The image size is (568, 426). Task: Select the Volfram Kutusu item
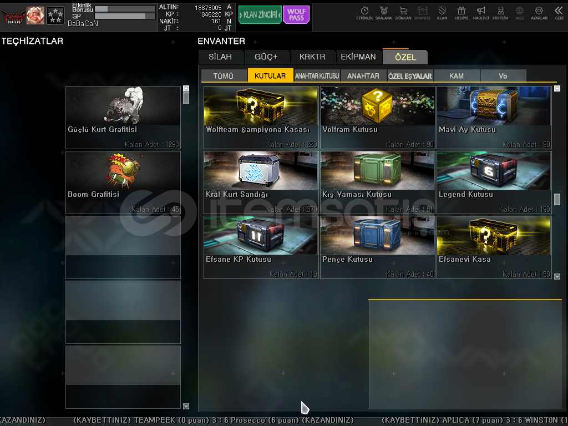click(377, 118)
